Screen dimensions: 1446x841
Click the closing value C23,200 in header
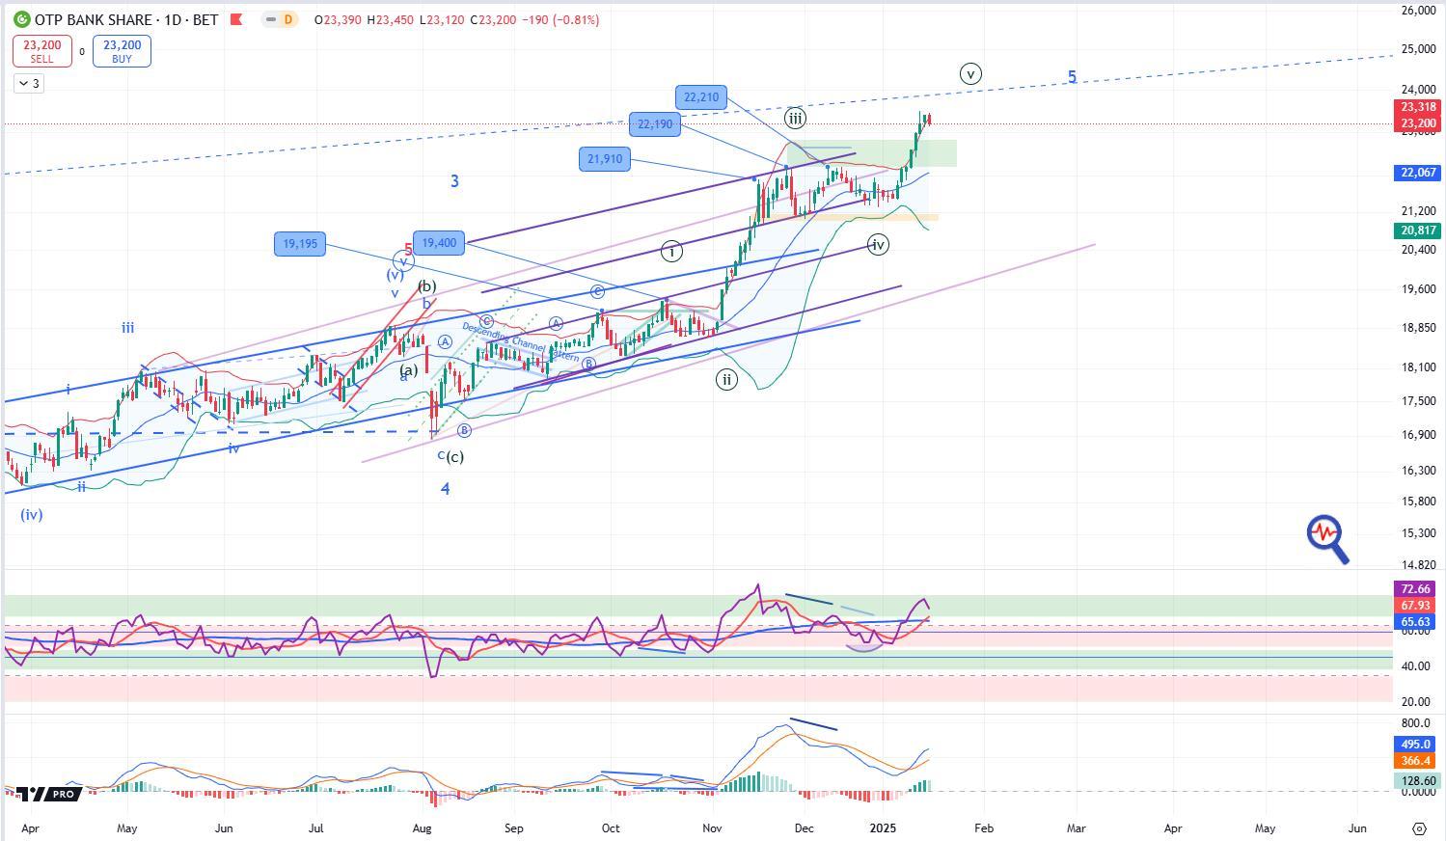point(493,19)
